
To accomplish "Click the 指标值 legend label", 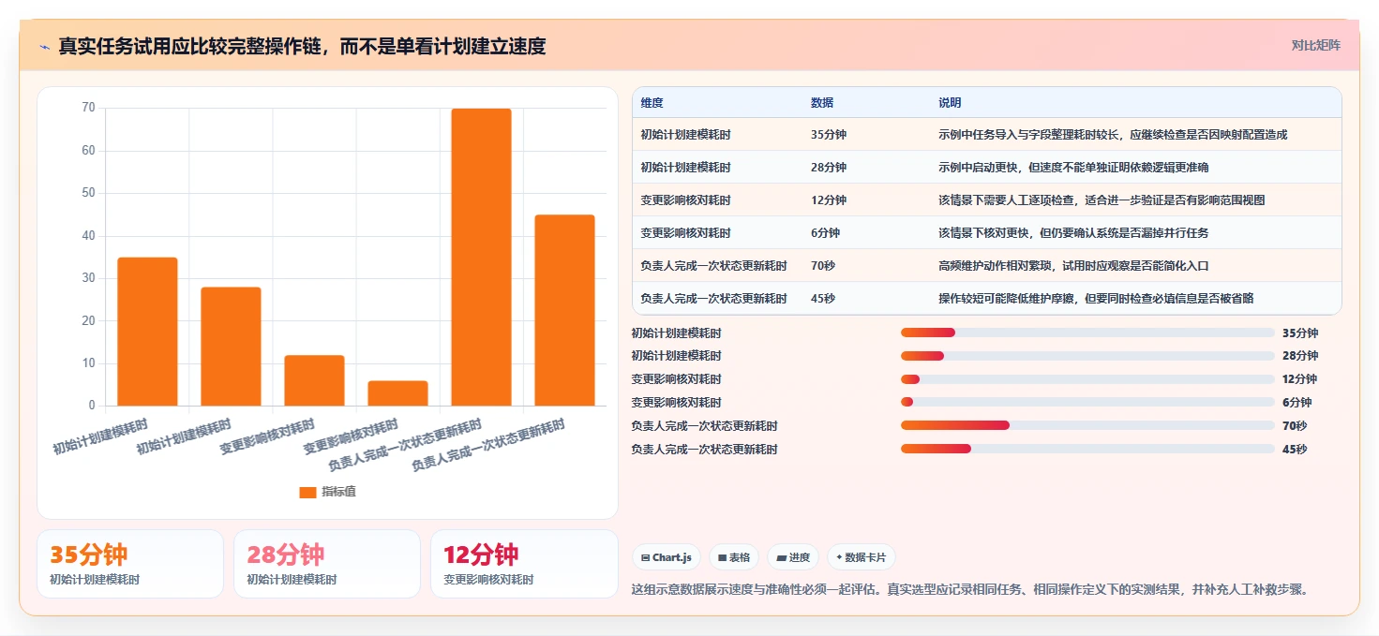I will pyautogui.click(x=338, y=493).
